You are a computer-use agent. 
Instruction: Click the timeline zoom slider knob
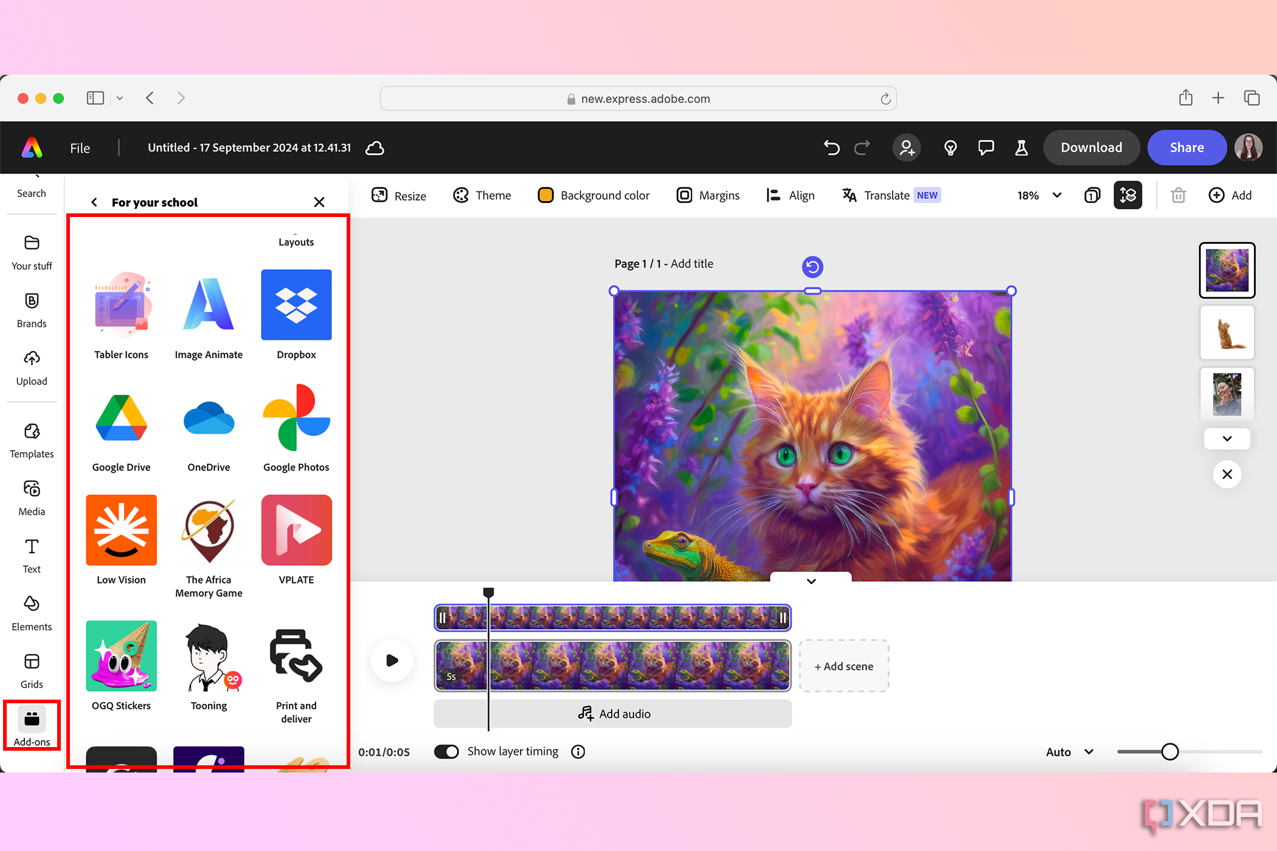point(1170,752)
